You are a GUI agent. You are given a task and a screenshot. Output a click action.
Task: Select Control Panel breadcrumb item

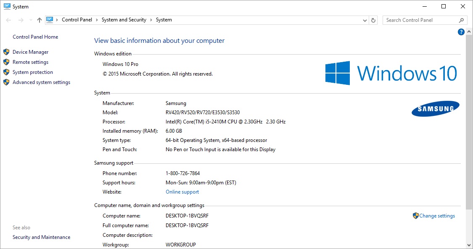coord(77,20)
